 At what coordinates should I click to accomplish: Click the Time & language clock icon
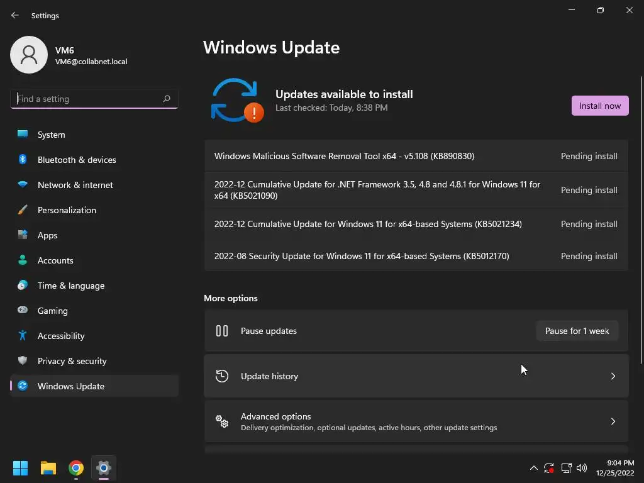pos(23,285)
